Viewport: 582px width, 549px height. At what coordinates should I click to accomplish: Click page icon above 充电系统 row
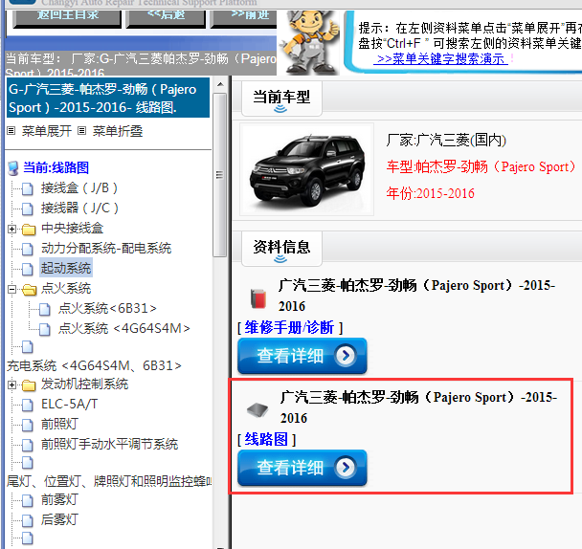[27, 347]
